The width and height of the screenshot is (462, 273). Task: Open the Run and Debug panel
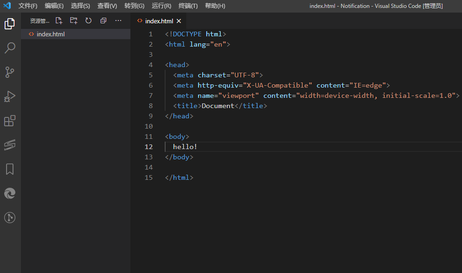pyautogui.click(x=10, y=96)
